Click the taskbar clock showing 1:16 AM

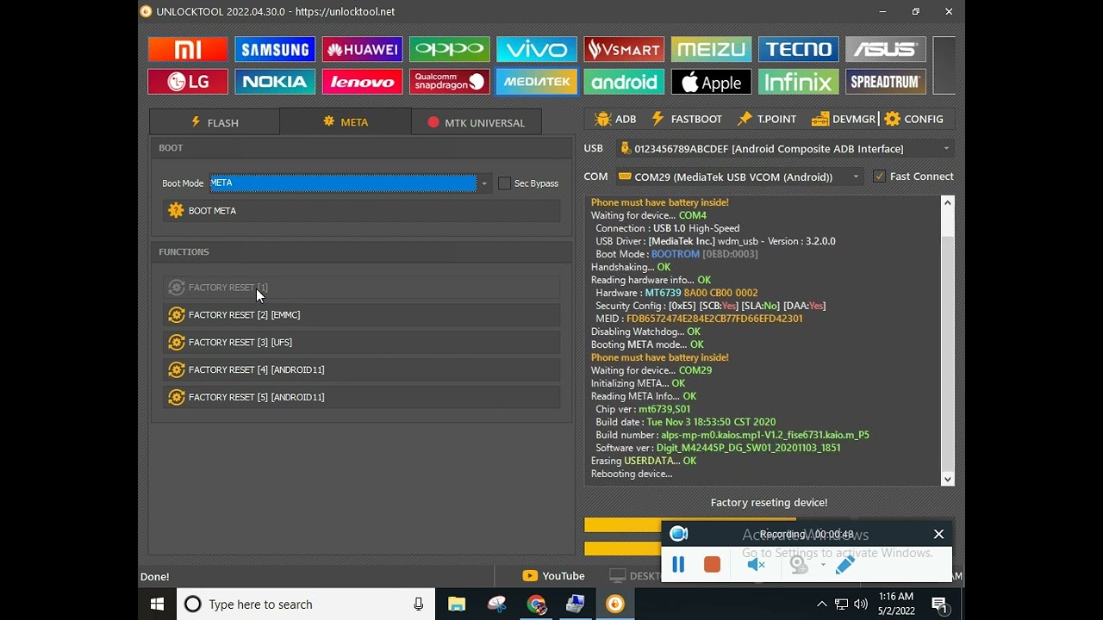(896, 604)
